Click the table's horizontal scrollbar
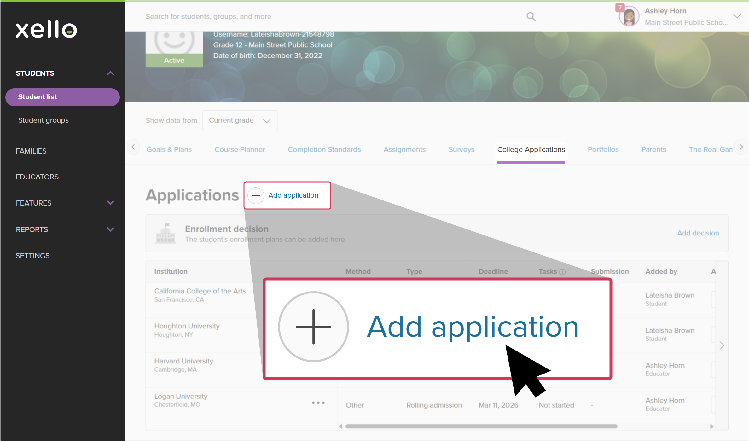Screen dimensions: 749x441 pyautogui.click(x=481, y=426)
